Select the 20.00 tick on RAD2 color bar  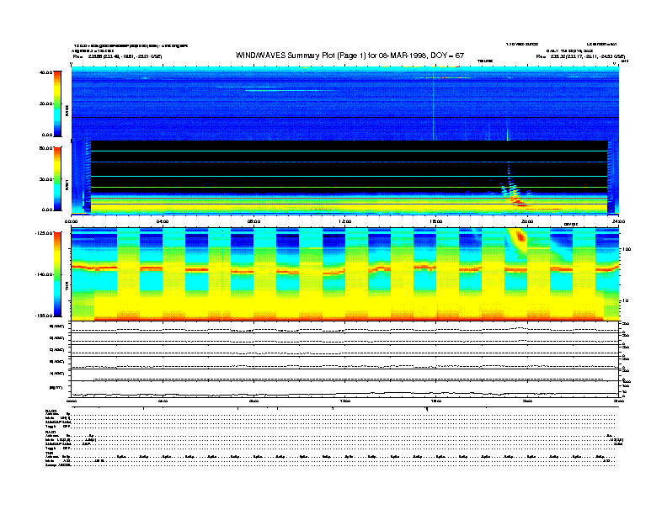click(x=45, y=104)
